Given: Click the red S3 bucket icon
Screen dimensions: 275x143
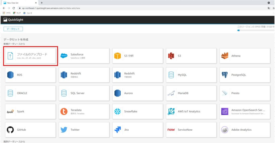Looking at the screenshot, I should coord(171,56).
